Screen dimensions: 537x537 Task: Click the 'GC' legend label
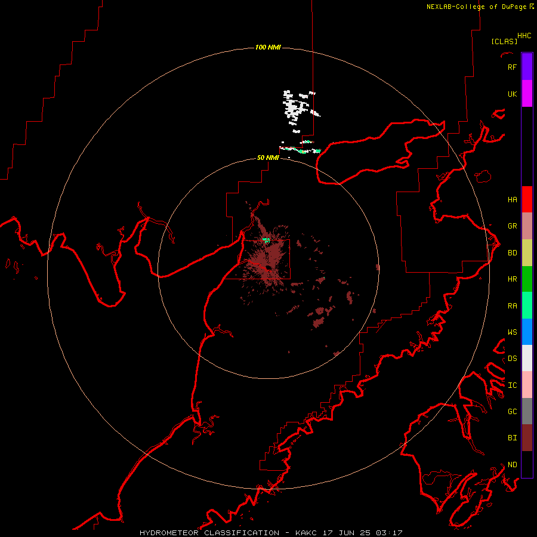[512, 412]
